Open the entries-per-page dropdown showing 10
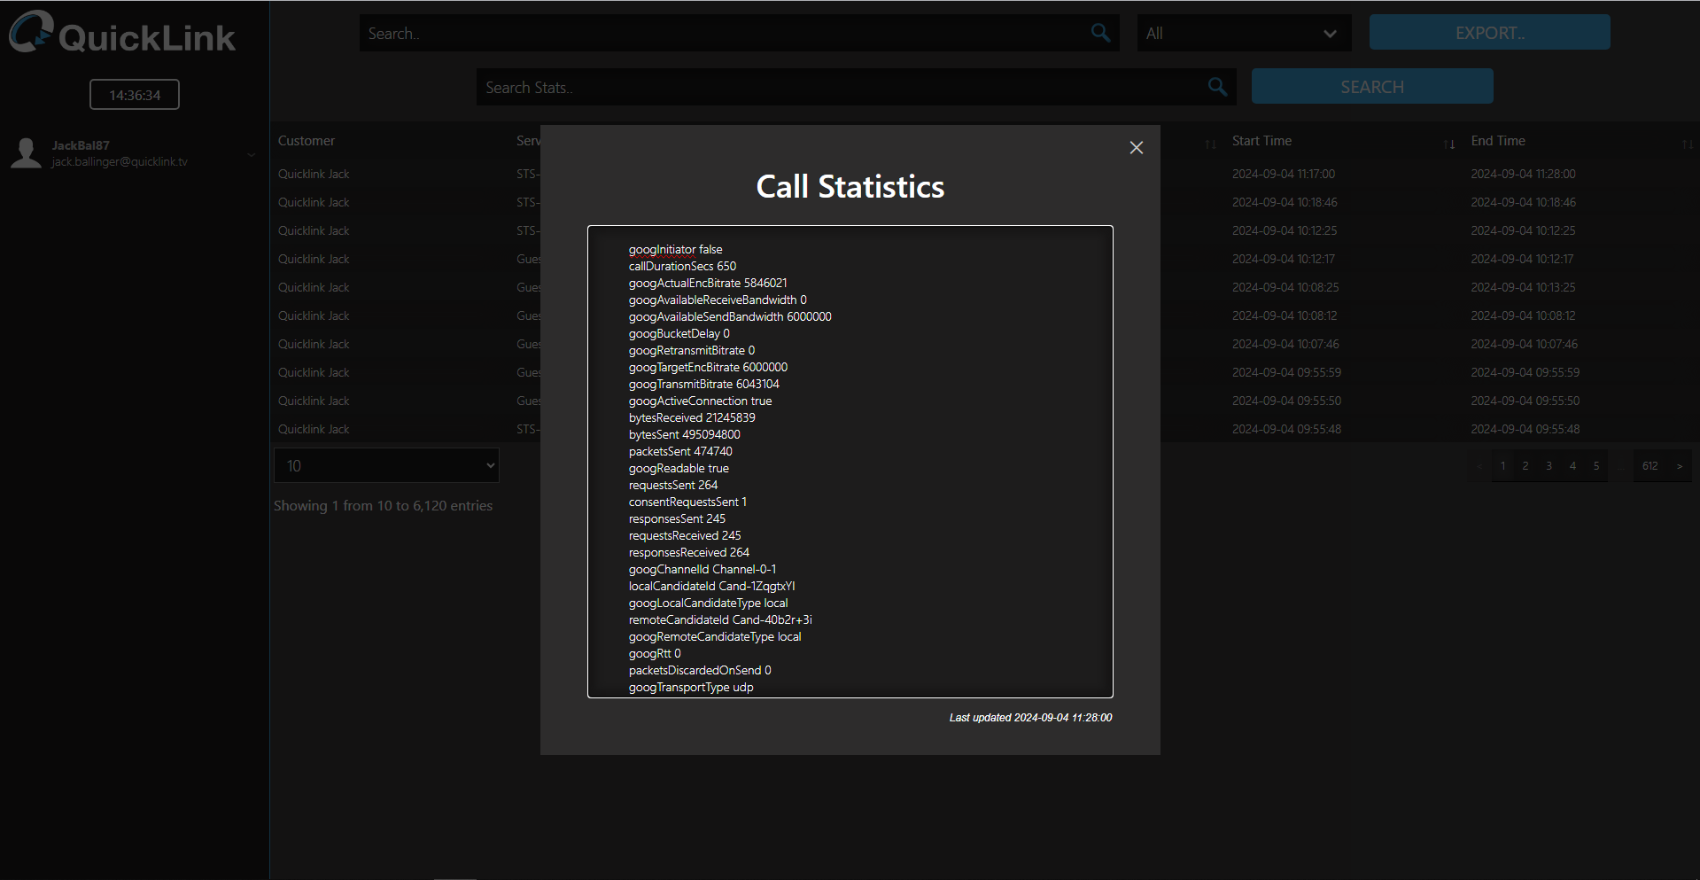The height and width of the screenshot is (880, 1700). point(386,465)
